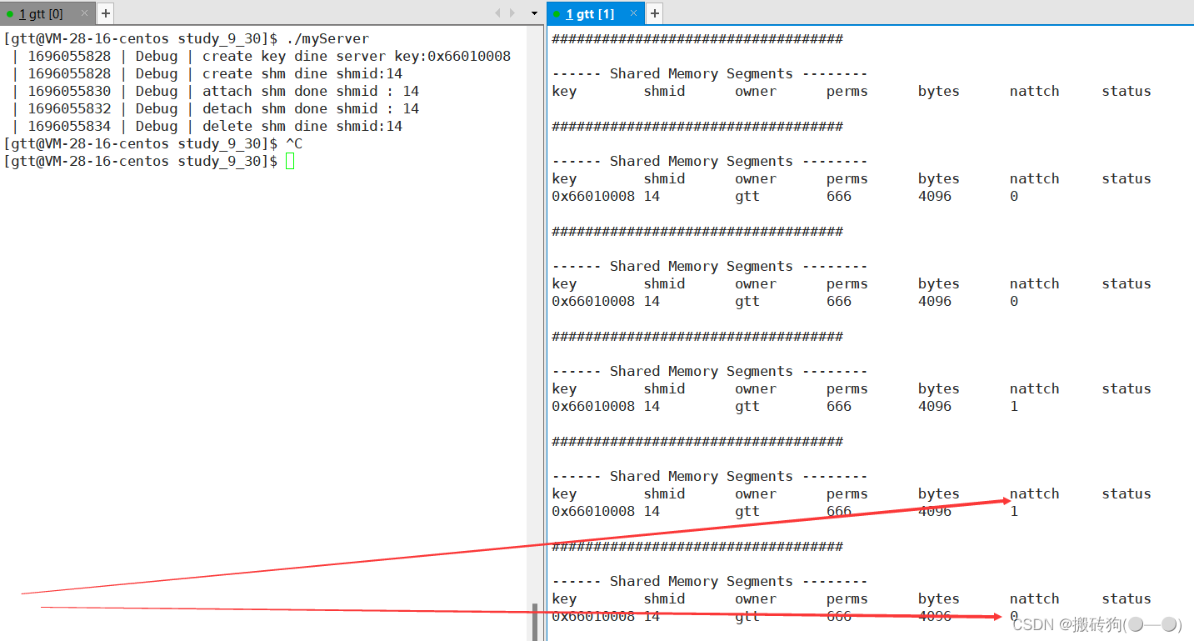The width and height of the screenshot is (1194, 641).
Task: Click the '^C' prompt line
Action: pos(152,143)
